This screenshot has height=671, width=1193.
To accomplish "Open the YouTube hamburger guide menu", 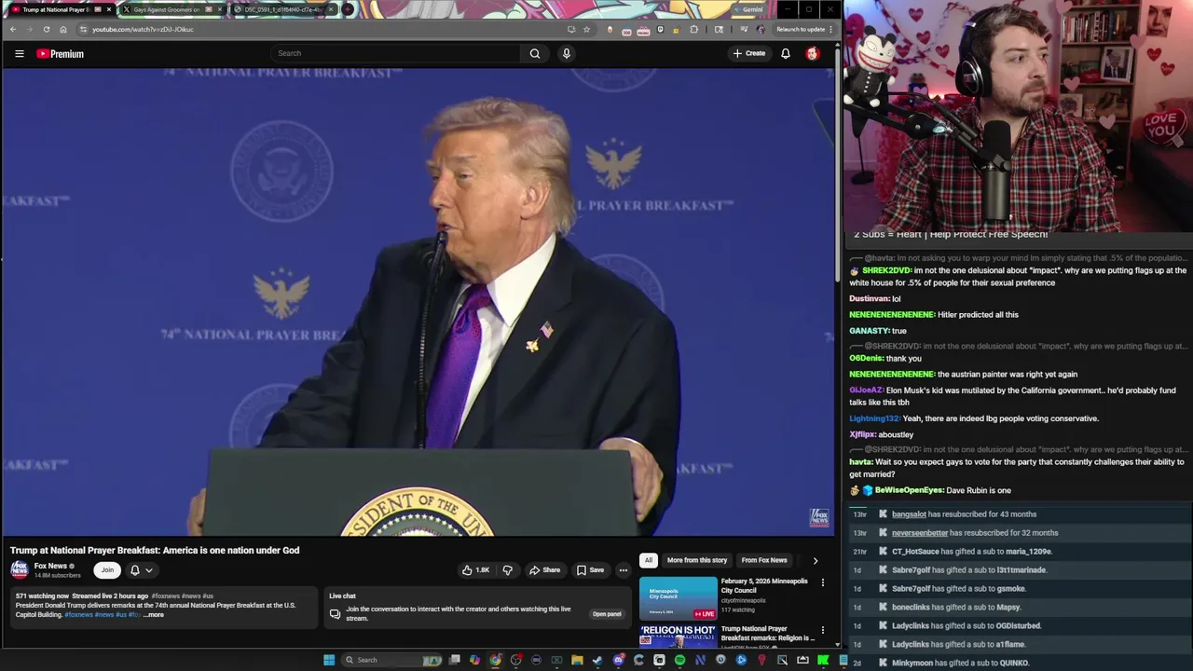I will pos(19,54).
